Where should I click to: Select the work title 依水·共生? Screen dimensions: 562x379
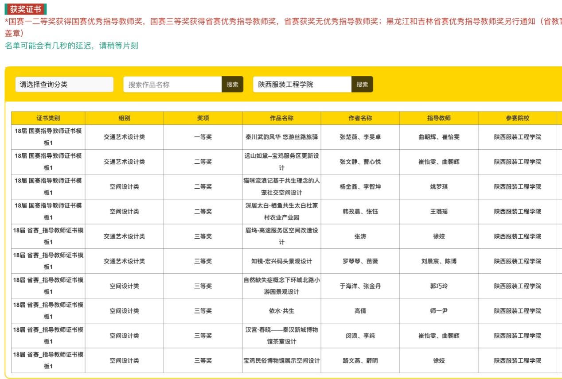click(281, 311)
